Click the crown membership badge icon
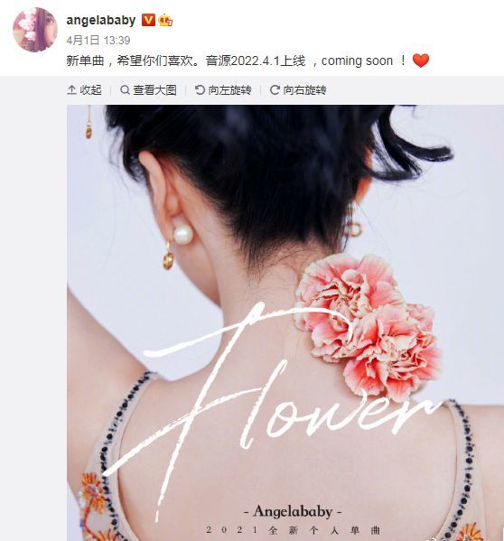Image resolution: width=504 pixels, height=541 pixels. 165,21
